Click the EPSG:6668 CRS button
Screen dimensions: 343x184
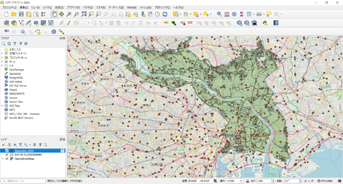325,181
